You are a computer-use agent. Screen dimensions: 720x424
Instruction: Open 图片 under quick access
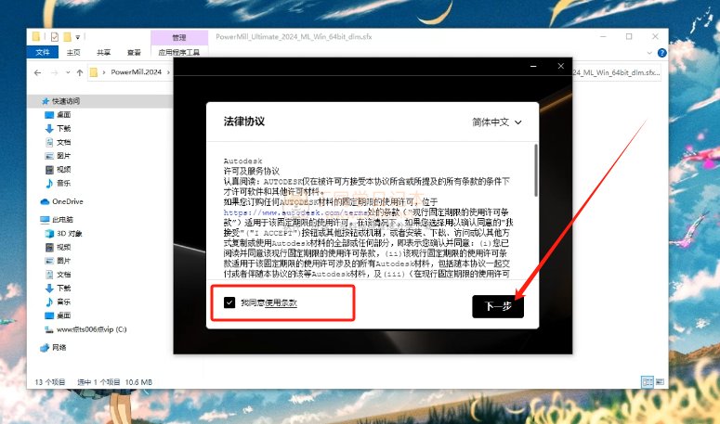[x=64, y=156]
